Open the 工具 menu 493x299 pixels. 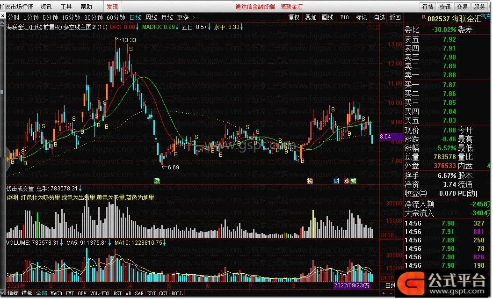[x=66, y=7]
